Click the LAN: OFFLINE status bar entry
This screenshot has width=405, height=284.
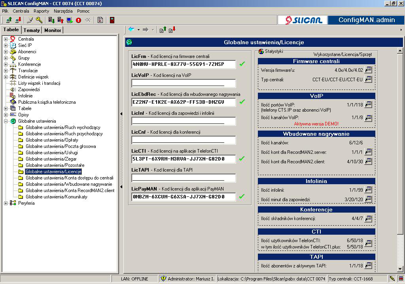(x=134, y=279)
